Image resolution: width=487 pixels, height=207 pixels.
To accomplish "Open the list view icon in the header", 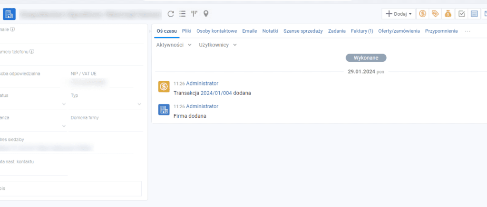I will 183,14.
